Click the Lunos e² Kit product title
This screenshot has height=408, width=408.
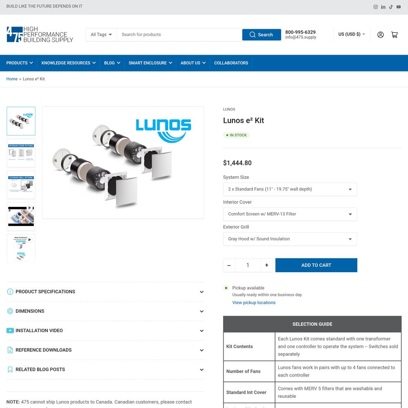pyautogui.click(x=244, y=120)
